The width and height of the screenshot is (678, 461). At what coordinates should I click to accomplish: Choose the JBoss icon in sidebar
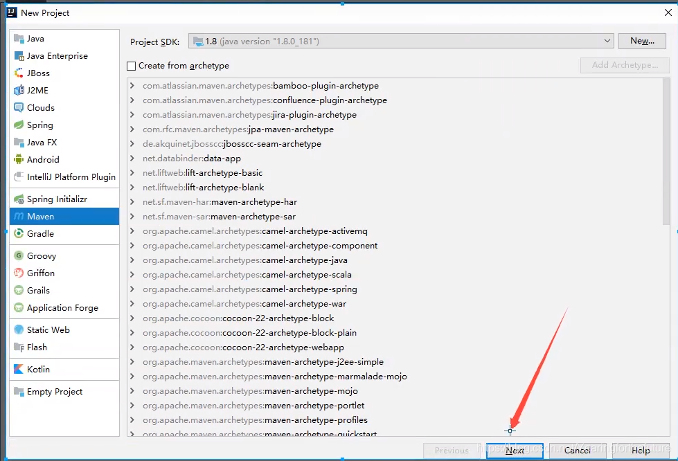(x=19, y=73)
